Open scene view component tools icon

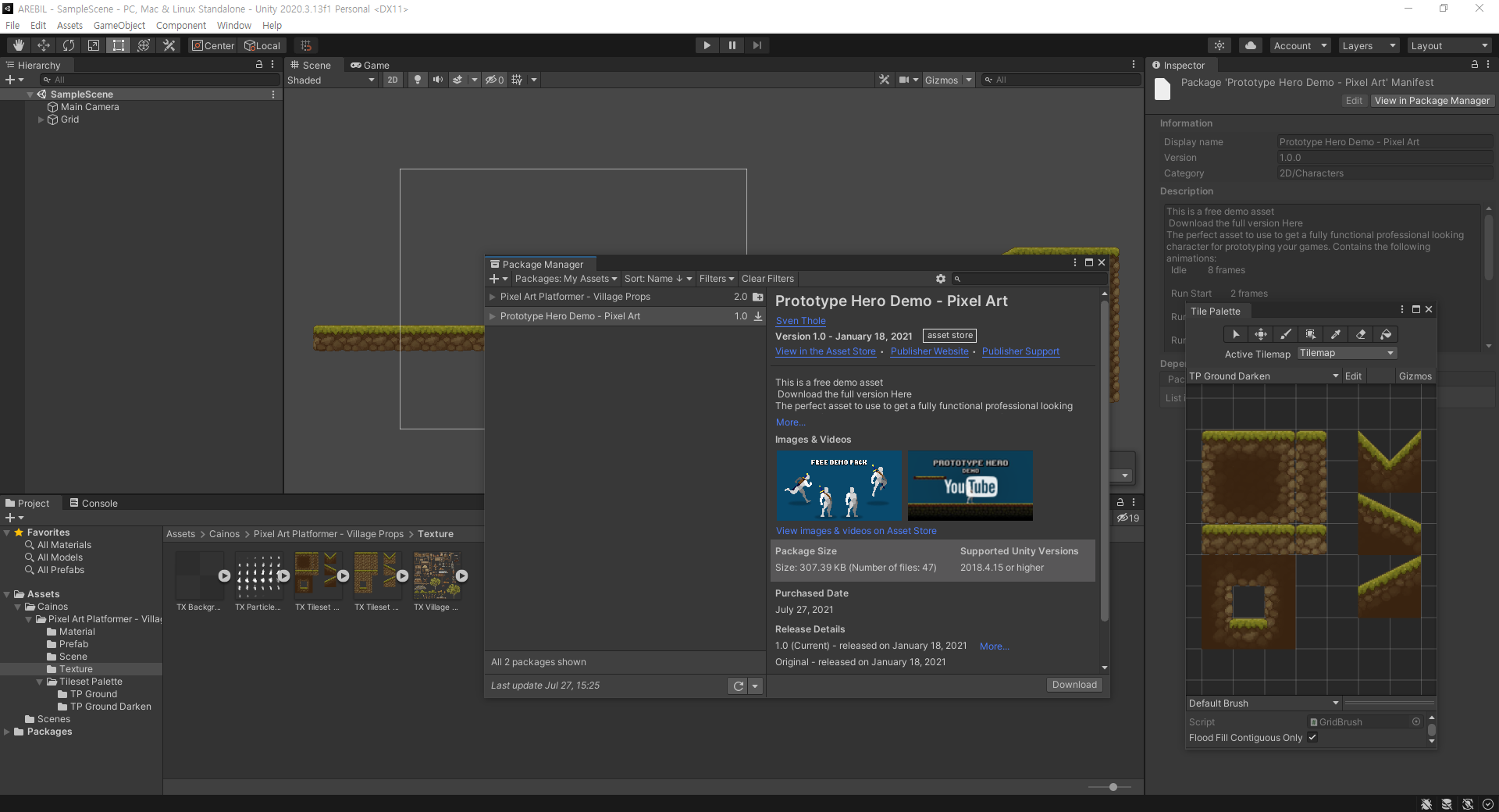[x=884, y=80]
